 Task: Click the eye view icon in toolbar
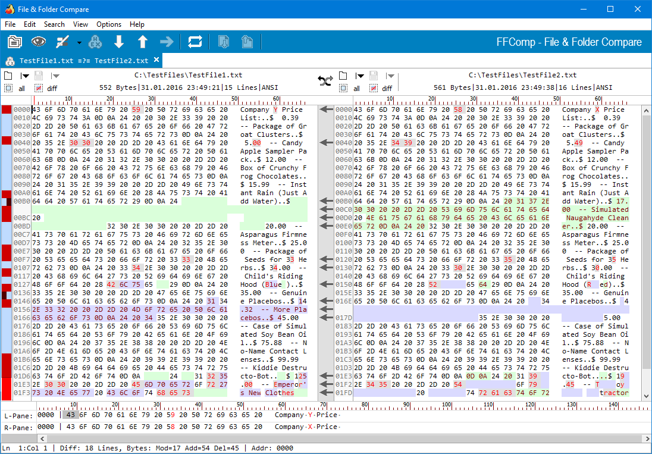point(37,42)
